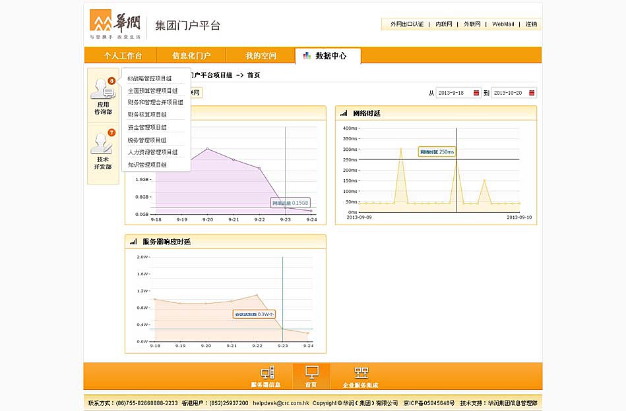Open 内联网 link in header

click(443, 24)
